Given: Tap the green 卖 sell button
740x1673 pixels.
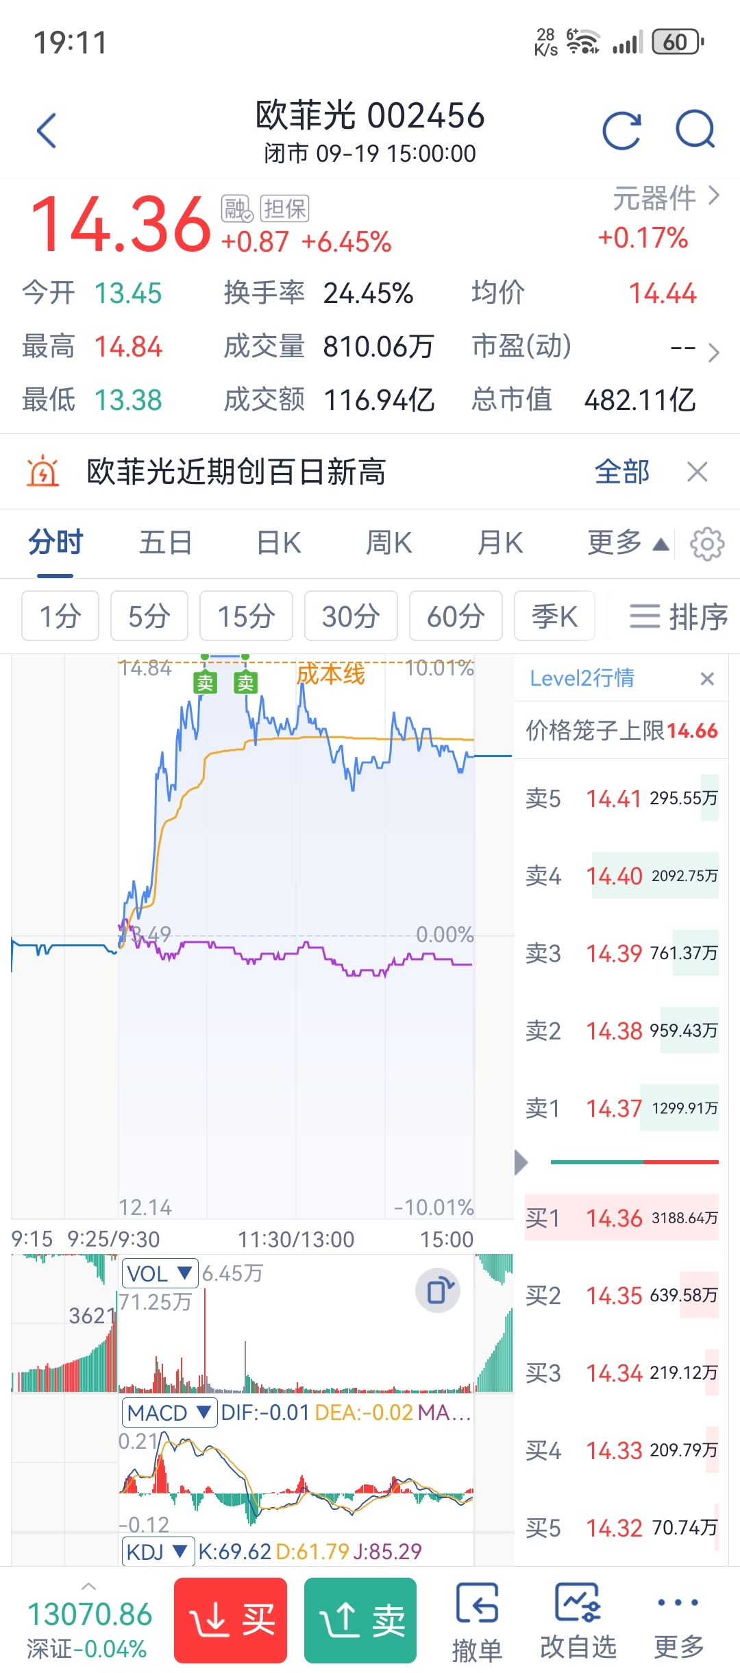Looking at the screenshot, I should (360, 1620).
